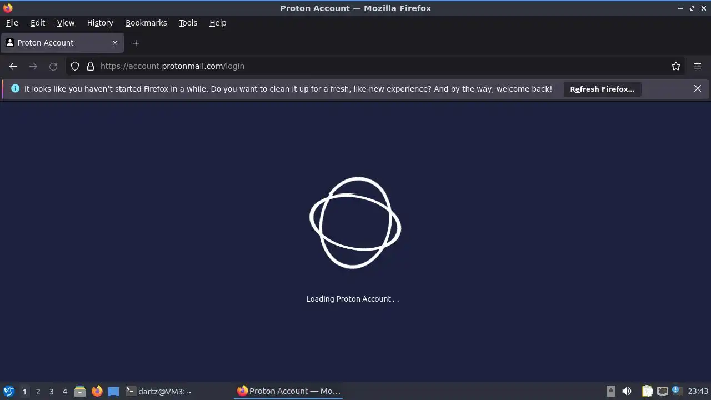This screenshot has width=711, height=400.
Task: Bookmark this page with the star
Action: [676, 66]
